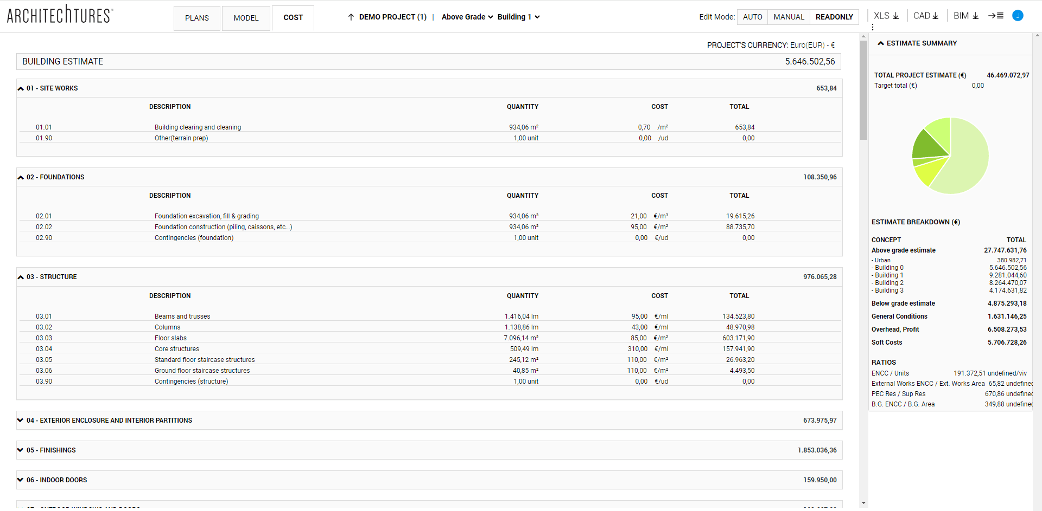
Task: Click the Architechtures logo
Action: tap(60, 15)
